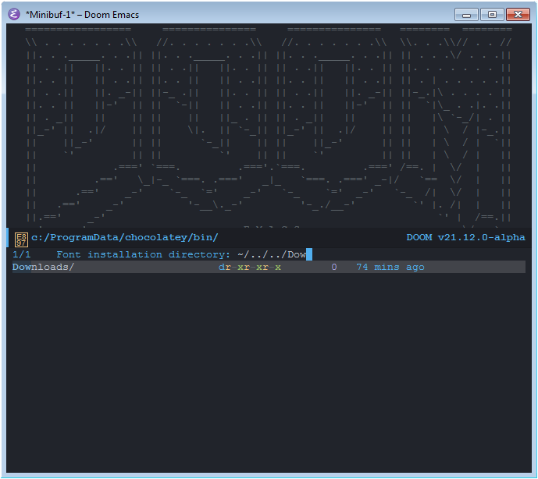Click the Font installation directory prompt label
This screenshot has height=479, width=538.
(x=143, y=255)
